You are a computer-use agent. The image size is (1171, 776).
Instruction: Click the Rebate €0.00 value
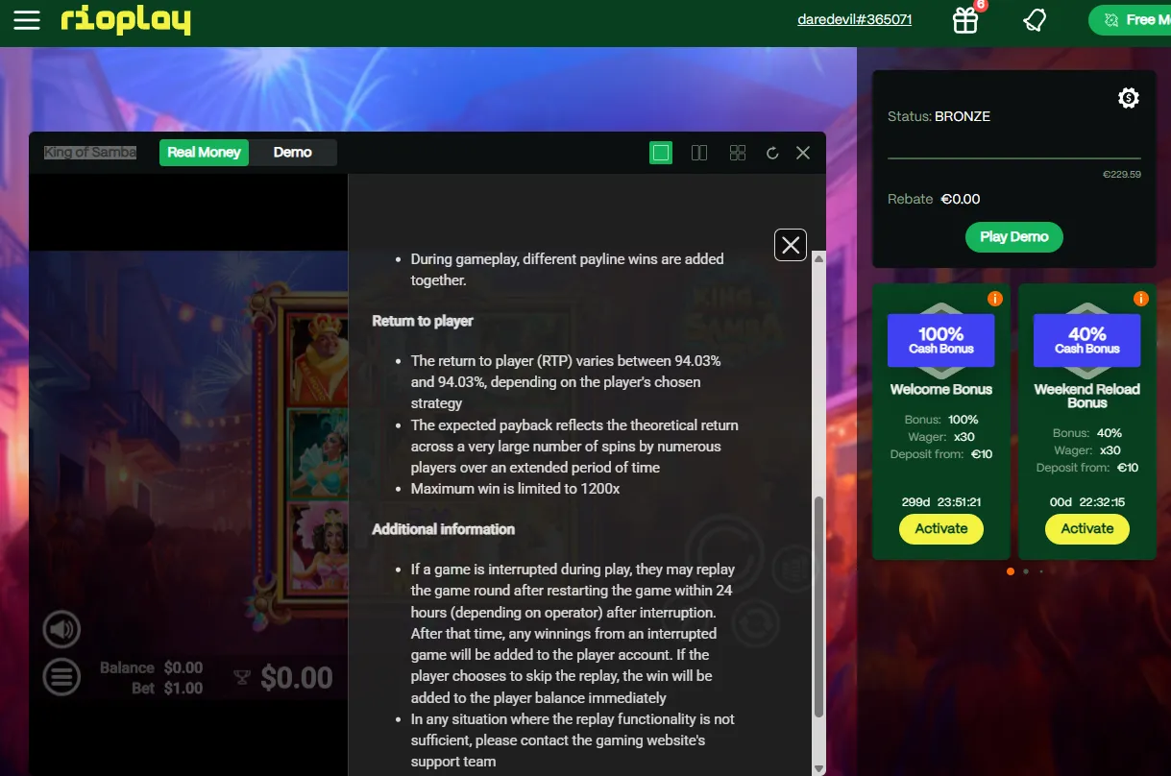pyautogui.click(x=961, y=199)
